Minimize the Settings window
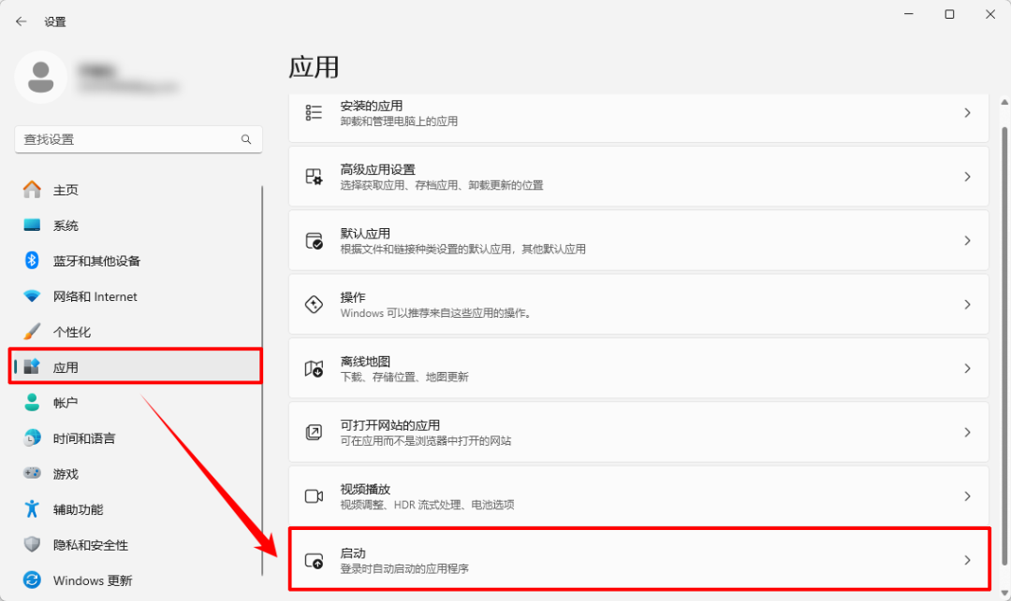 pos(908,14)
